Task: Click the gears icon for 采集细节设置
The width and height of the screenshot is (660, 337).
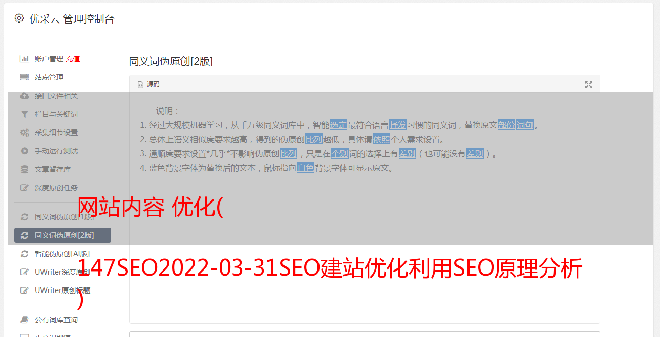Action: pyautogui.click(x=24, y=132)
